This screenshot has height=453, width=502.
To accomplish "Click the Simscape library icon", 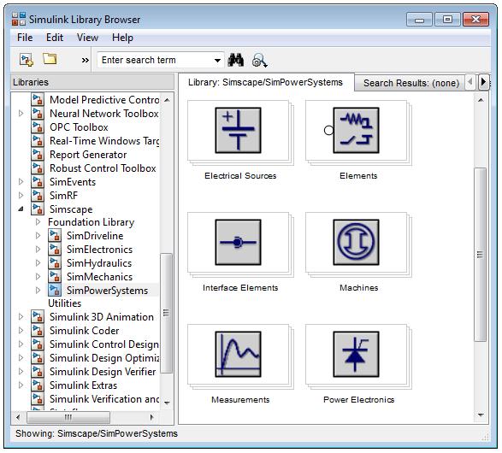I will pyautogui.click(x=38, y=209).
